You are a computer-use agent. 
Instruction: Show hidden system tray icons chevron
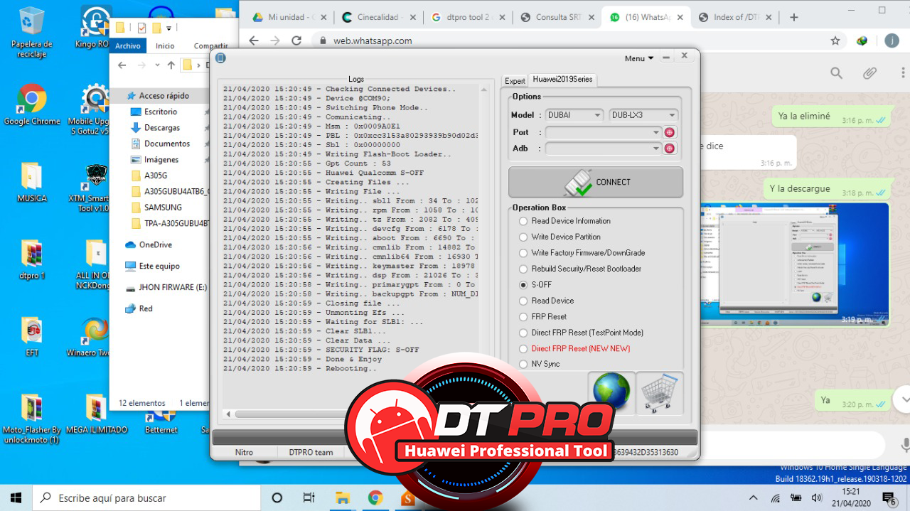pyautogui.click(x=754, y=497)
